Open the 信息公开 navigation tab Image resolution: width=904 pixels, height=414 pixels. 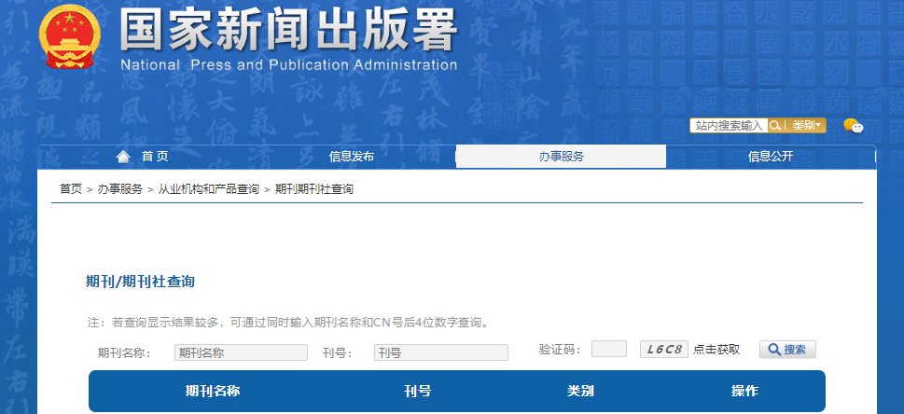point(771,157)
